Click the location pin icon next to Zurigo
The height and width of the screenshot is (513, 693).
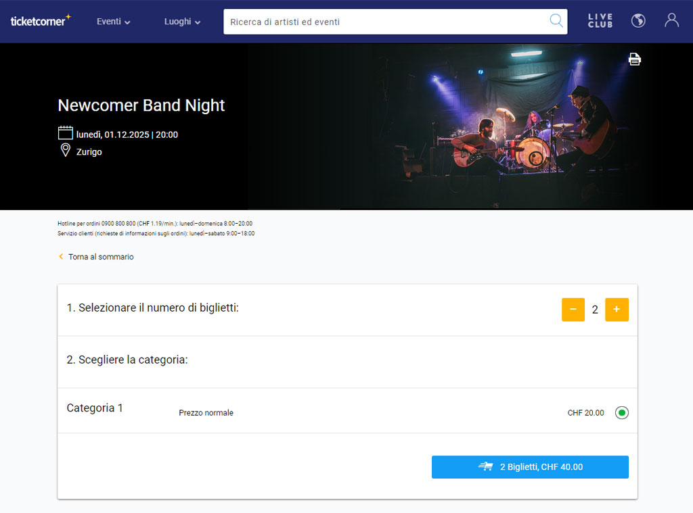pyautogui.click(x=66, y=151)
